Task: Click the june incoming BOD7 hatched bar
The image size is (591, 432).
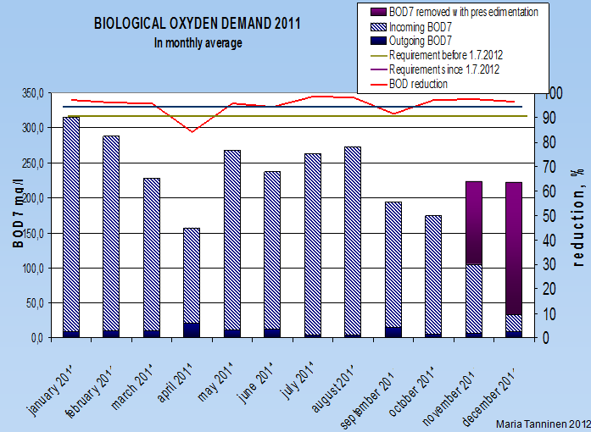Action: (272, 251)
